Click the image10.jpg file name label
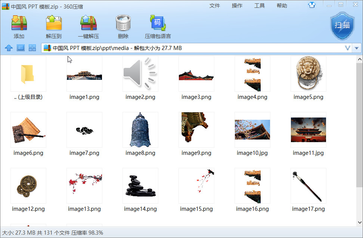The height and width of the screenshot is (238, 363). coord(252,153)
